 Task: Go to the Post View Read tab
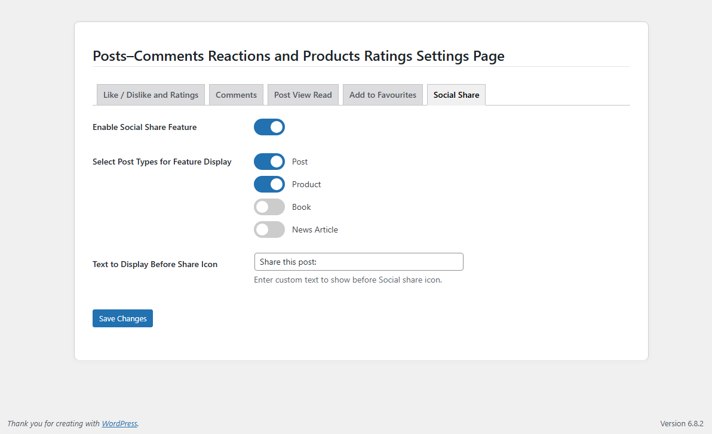point(303,95)
